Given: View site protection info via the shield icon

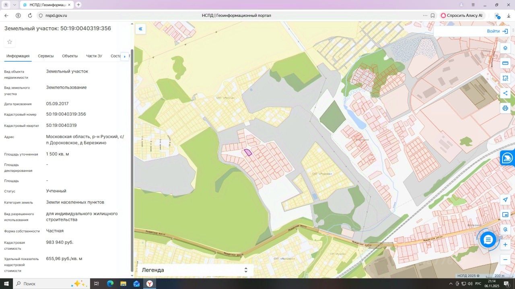Looking at the screenshot, I should [40, 15].
